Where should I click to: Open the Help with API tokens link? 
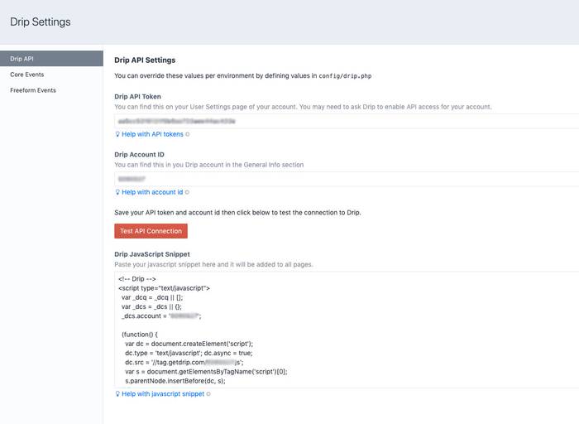pyautogui.click(x=152, y=134)
